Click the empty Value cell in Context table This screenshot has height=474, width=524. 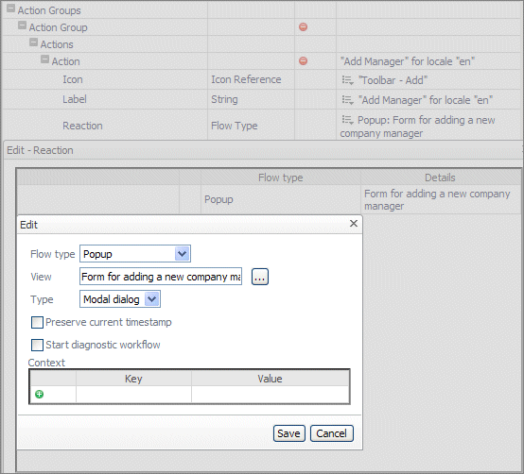[270, 395]
